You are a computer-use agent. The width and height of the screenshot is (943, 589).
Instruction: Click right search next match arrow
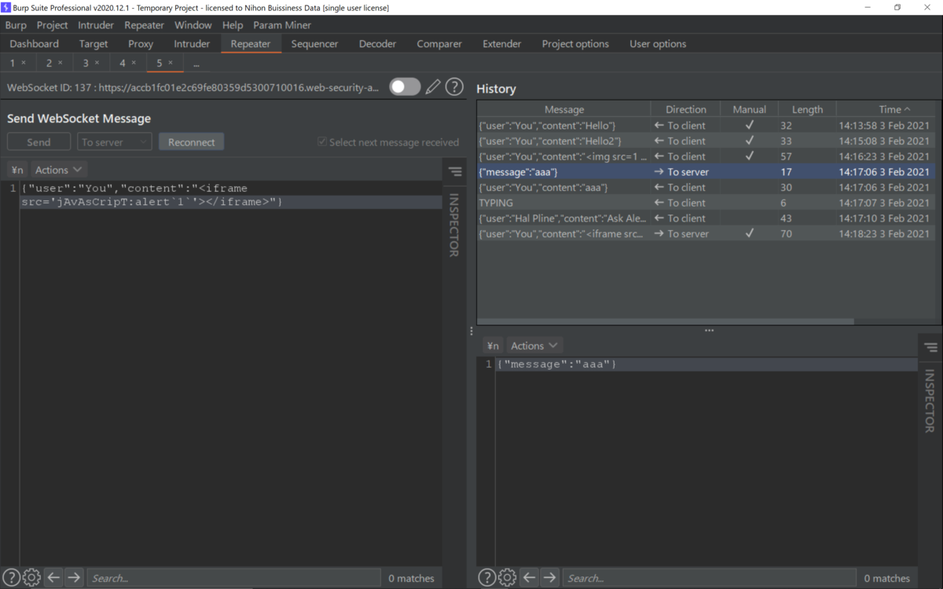tap(549, 578)
